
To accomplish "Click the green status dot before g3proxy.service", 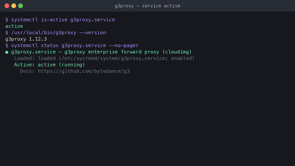I will click(x=7, y=52).
